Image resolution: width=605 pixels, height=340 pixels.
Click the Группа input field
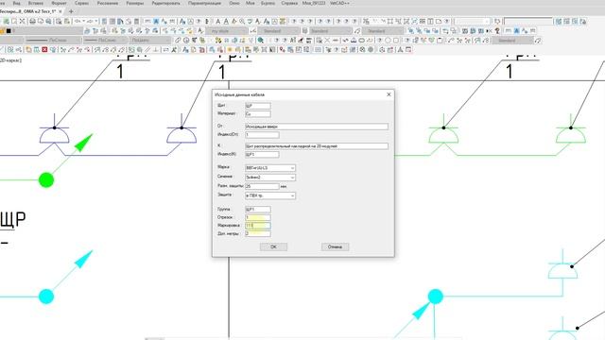(x=258, y=210)
